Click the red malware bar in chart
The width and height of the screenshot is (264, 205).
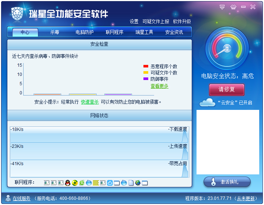(x=47, y=94)
